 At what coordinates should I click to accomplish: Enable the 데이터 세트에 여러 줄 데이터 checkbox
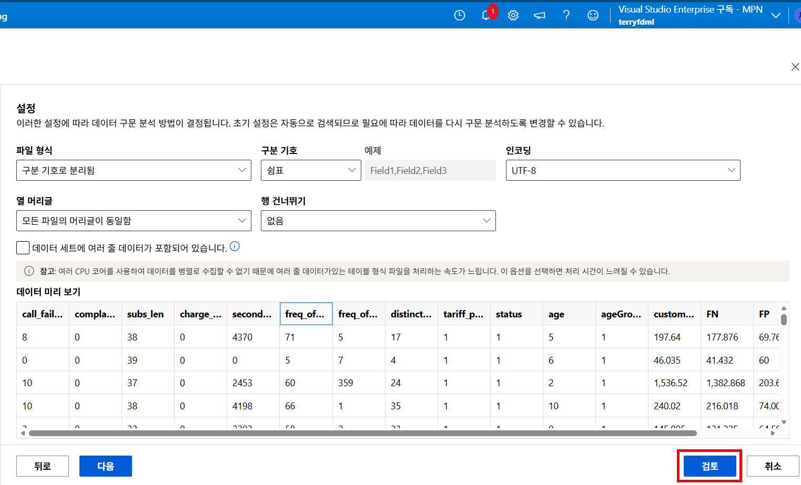[22, 247]
